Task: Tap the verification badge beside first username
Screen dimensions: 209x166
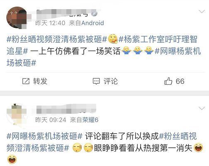Action: tap(95, 14)
